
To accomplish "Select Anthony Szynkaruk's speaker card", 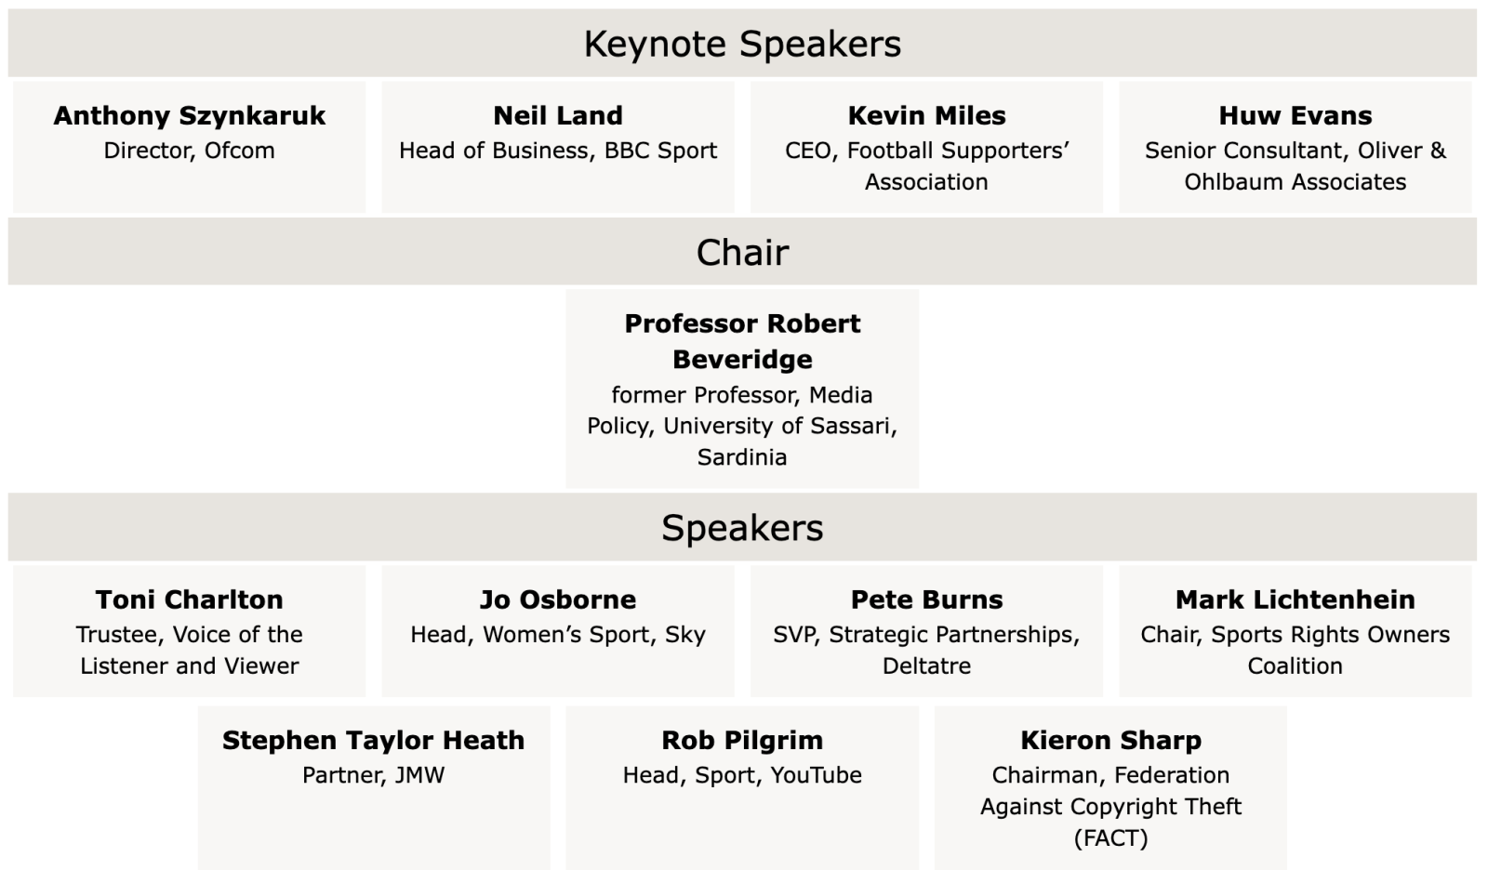I will [189, 147].
